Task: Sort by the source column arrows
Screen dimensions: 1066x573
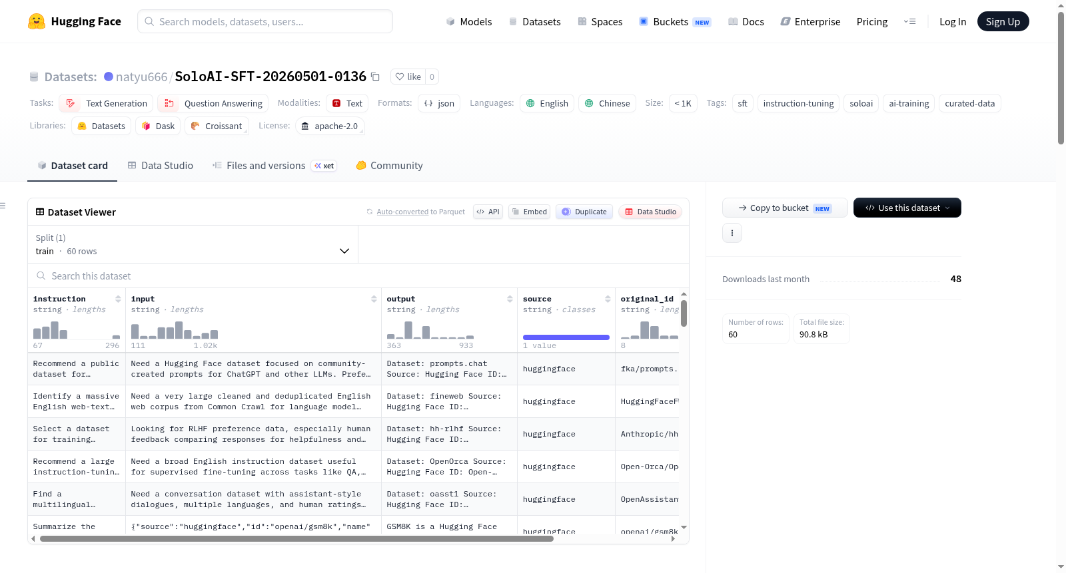Action: (x=608, y=299)
